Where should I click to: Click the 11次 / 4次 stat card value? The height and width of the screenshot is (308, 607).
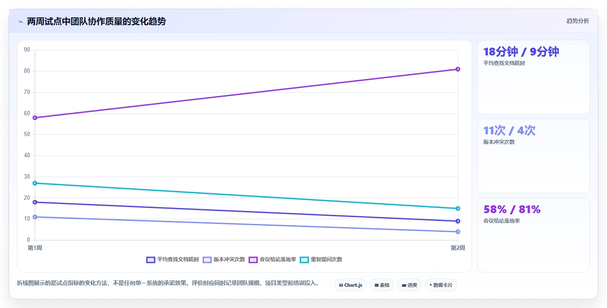tap(509, 130)
